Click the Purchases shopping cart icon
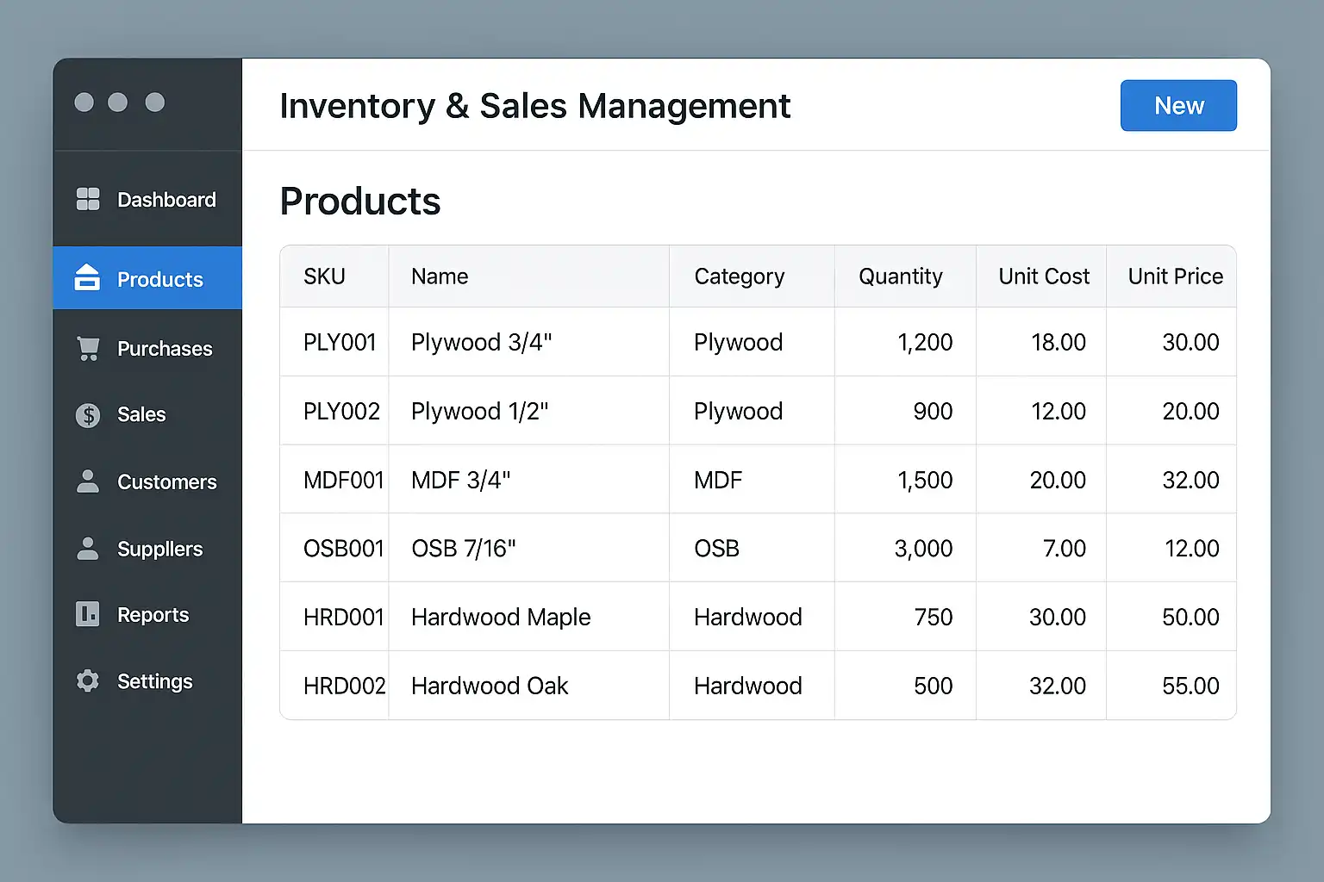 (x=88, y=348)
